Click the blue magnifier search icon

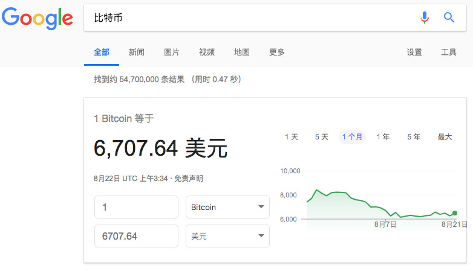click(449, 18)
